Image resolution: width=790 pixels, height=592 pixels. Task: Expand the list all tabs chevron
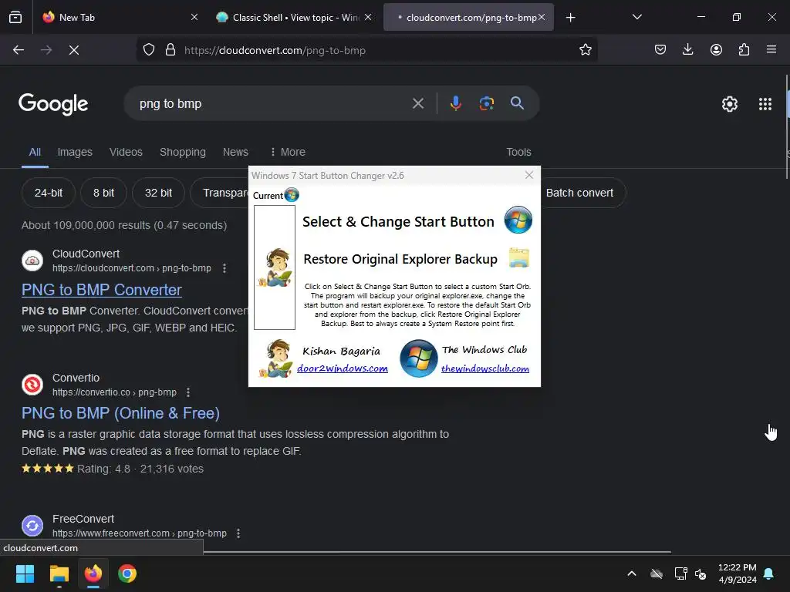tap(636, 17)
